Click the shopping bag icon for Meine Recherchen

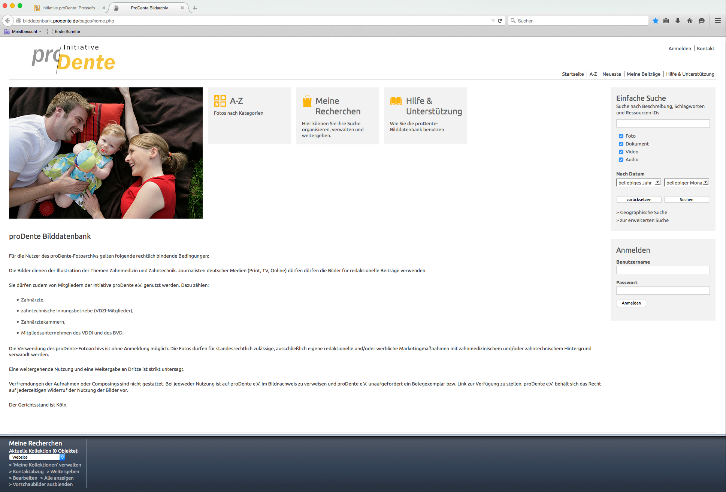(307, 101)
